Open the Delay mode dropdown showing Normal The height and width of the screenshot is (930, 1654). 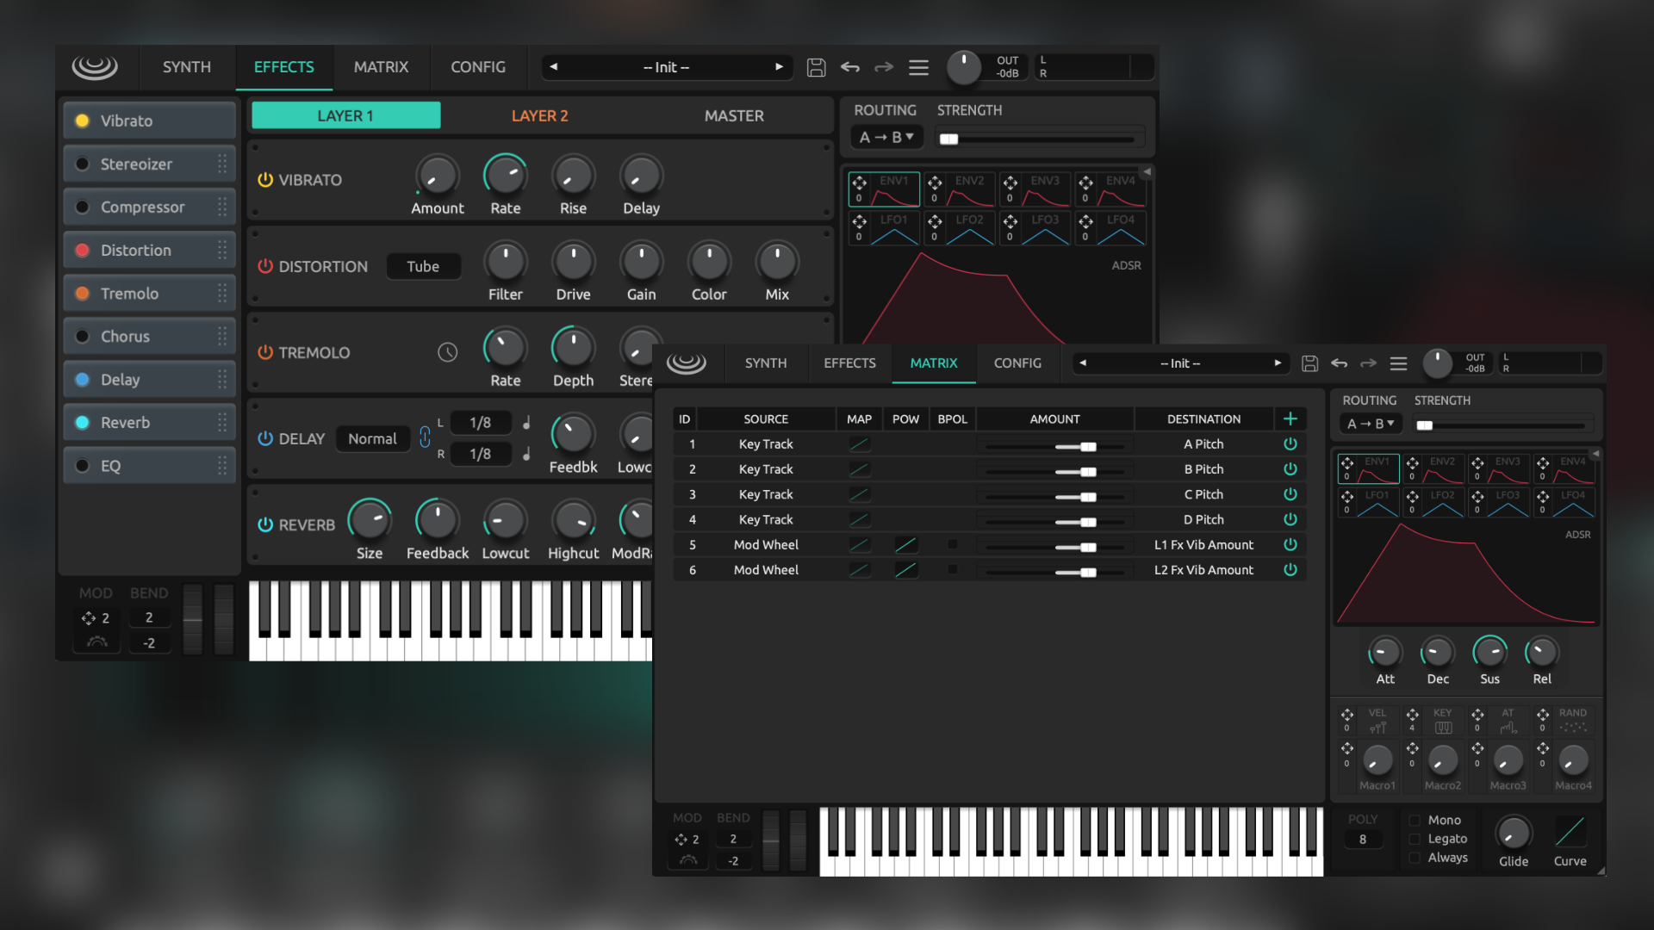[x=372, y=438]
